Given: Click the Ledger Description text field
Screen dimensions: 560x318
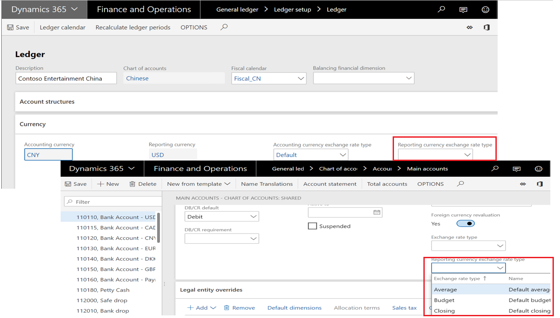Looking at the screenshot, I should (66, 79).
